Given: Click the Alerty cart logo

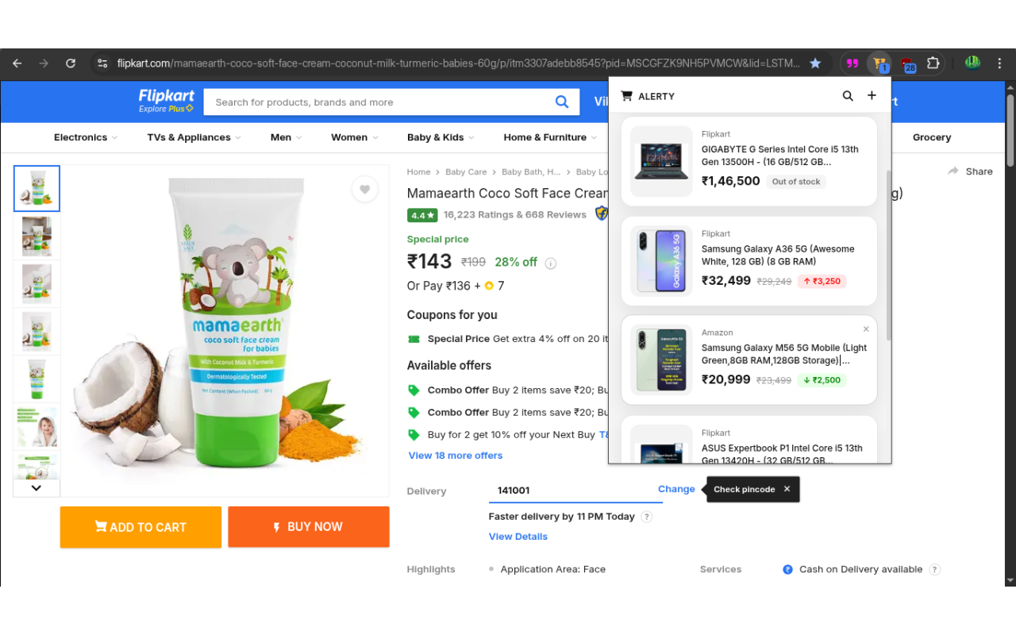Looking at the screenshot, I should pos(627,96).
